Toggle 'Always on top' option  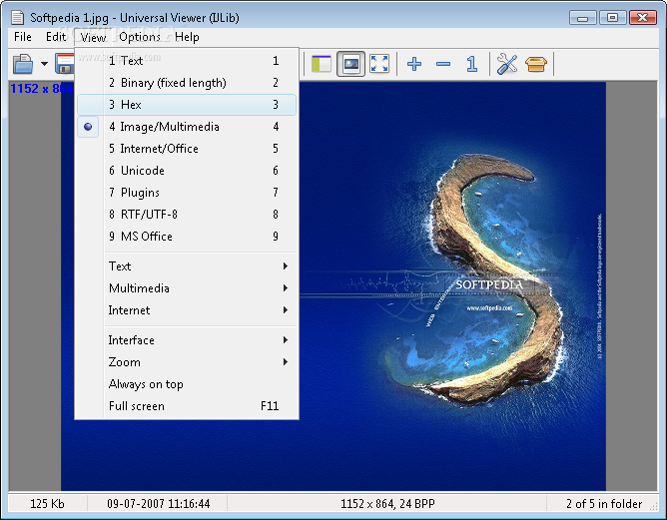187,384
